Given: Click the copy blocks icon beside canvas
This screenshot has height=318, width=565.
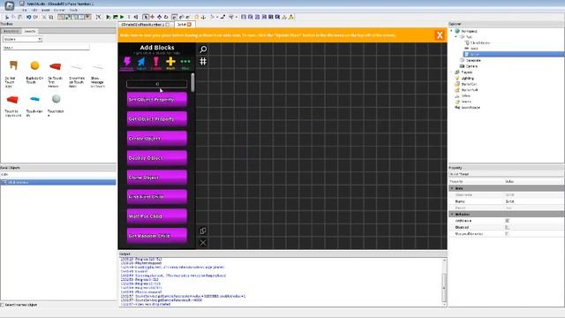Looking at the screenshot, I should (x=203, y=231).
